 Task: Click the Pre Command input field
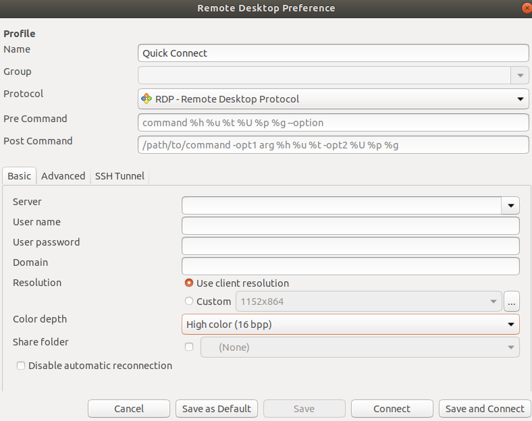[x=333, y=123]
